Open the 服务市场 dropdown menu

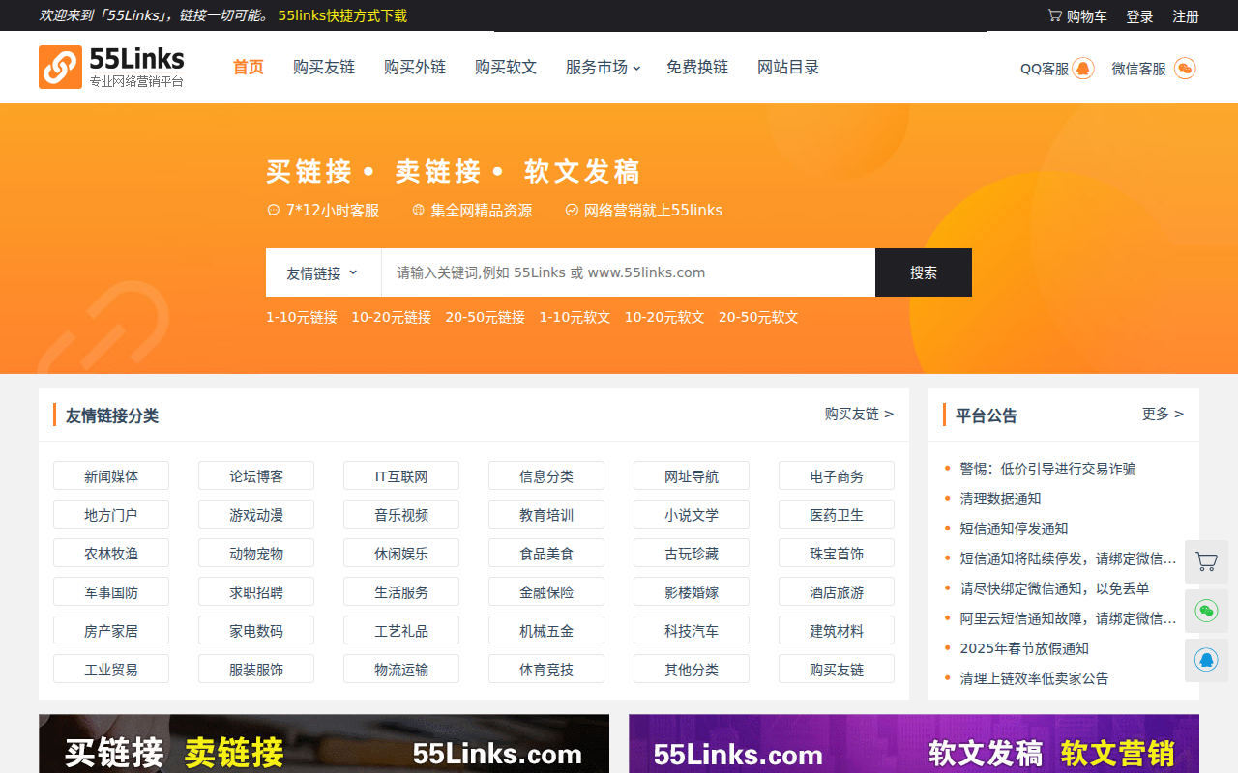click(603, 68)
